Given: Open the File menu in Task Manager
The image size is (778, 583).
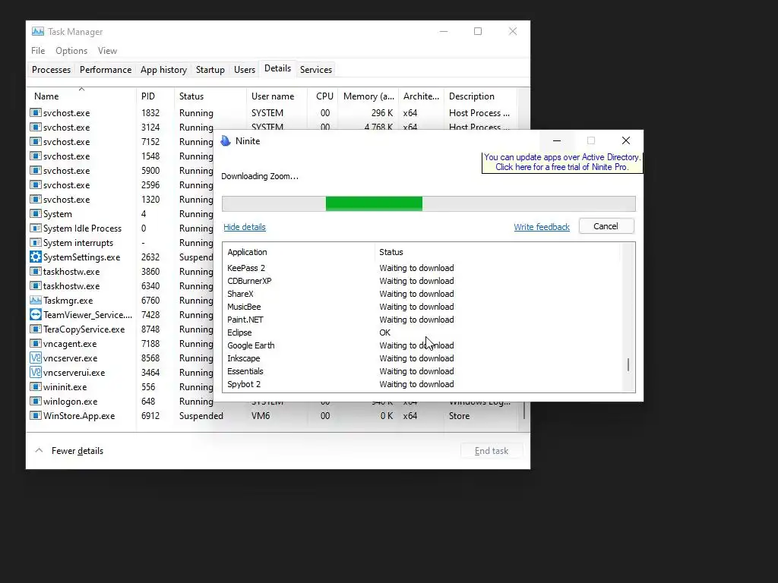Looking at the screenshot, I should click(38, 51).
